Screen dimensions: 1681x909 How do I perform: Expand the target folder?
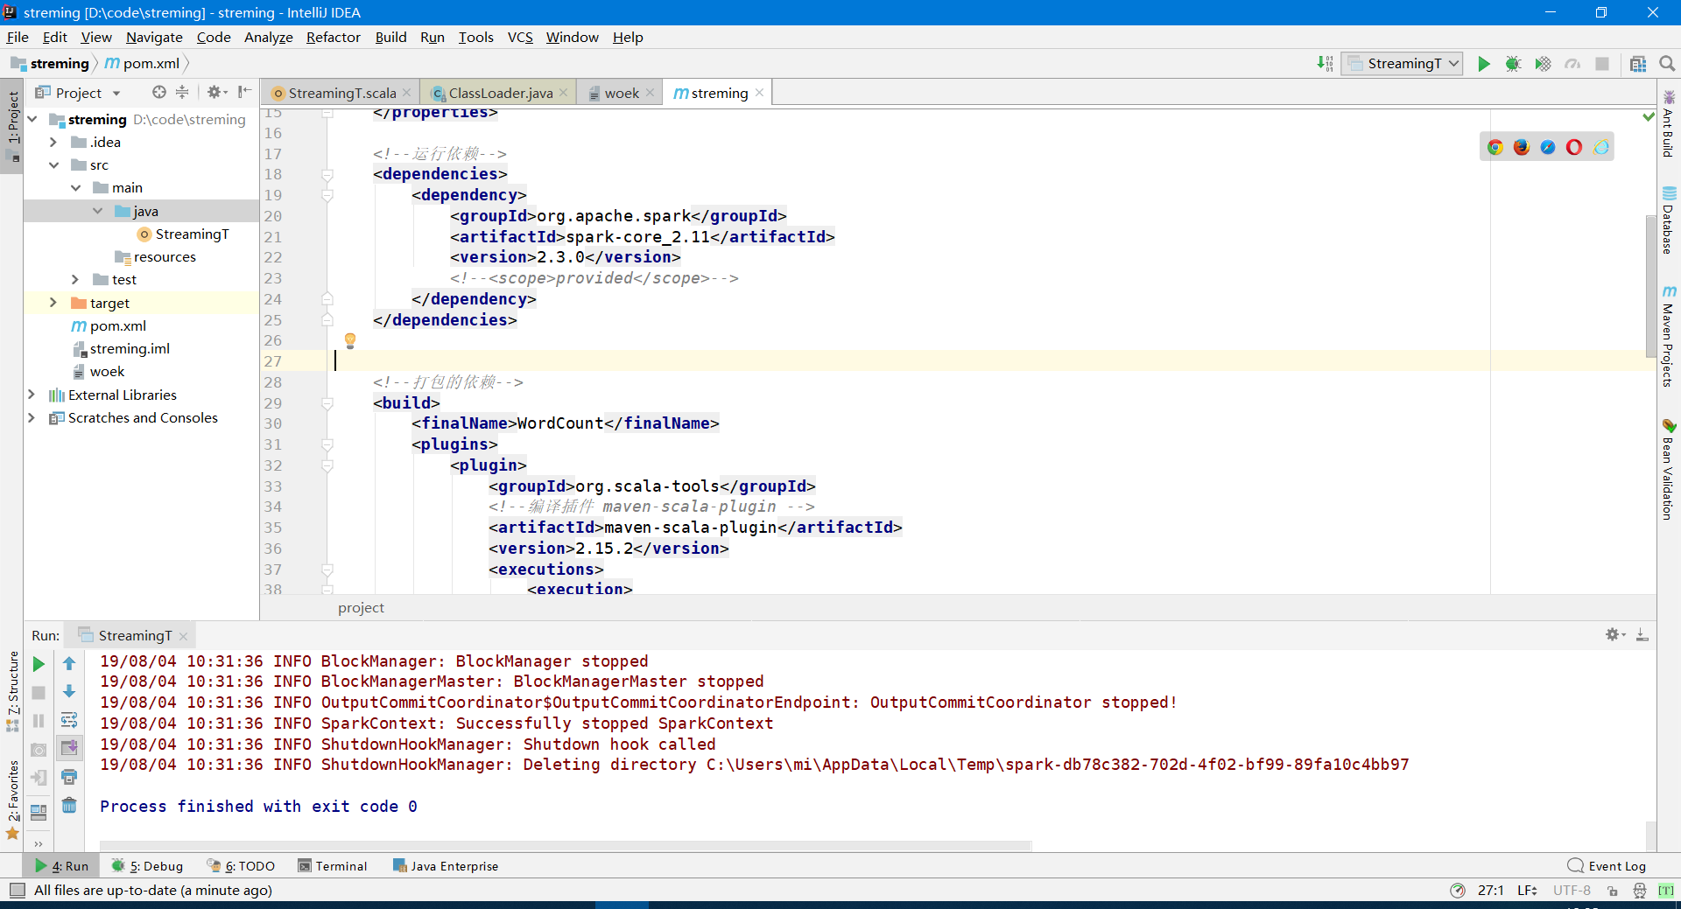[x=53, y=303]
